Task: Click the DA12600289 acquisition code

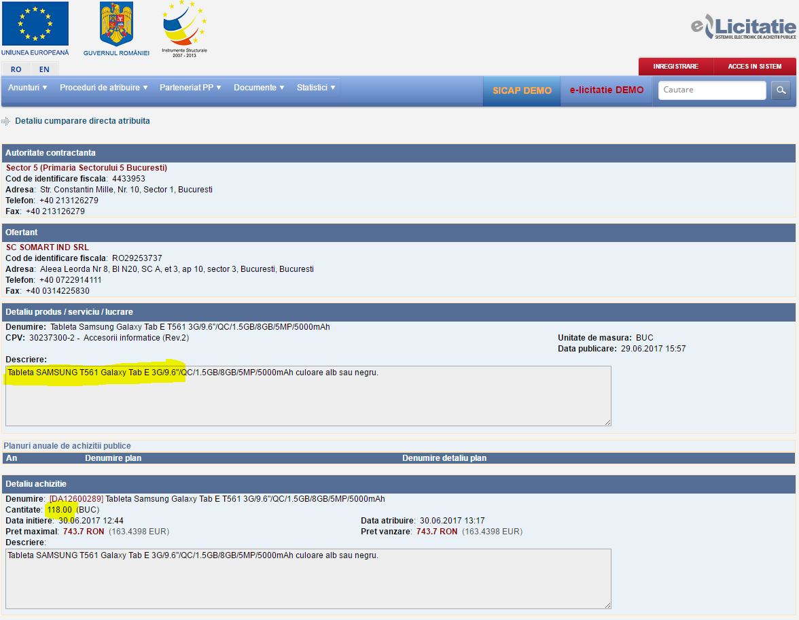Action: 76,499
